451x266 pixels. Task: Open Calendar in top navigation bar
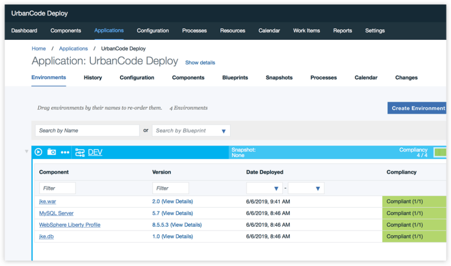[x=269, y=30]
